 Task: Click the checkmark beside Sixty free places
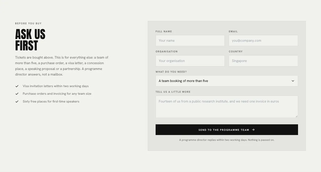tap(17, 101)
